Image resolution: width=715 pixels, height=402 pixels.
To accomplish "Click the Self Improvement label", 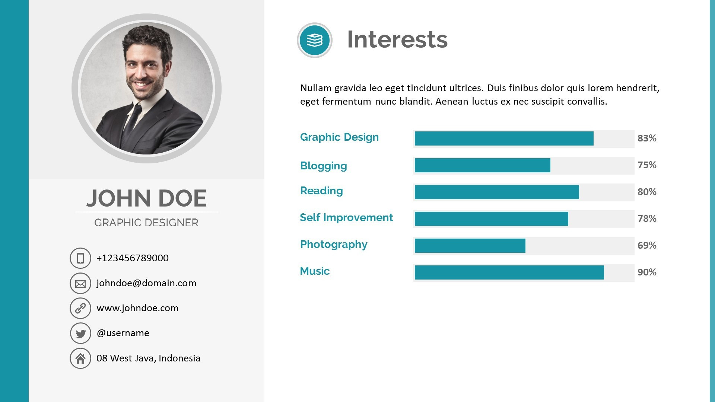I will pyautogui.click(x=346, y=217).
